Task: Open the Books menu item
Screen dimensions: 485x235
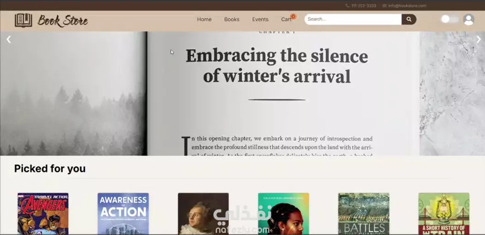Action: point(232,19)
